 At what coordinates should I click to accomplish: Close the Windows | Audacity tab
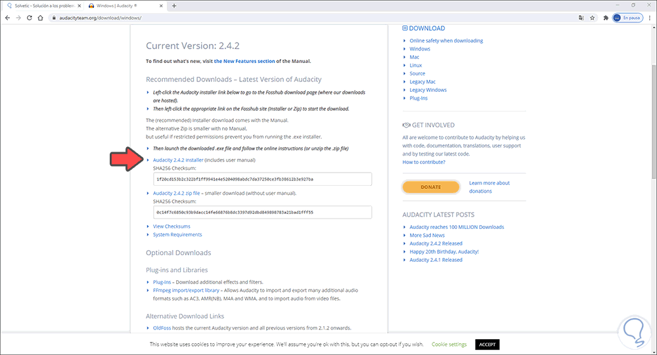(x=162, y=6)
